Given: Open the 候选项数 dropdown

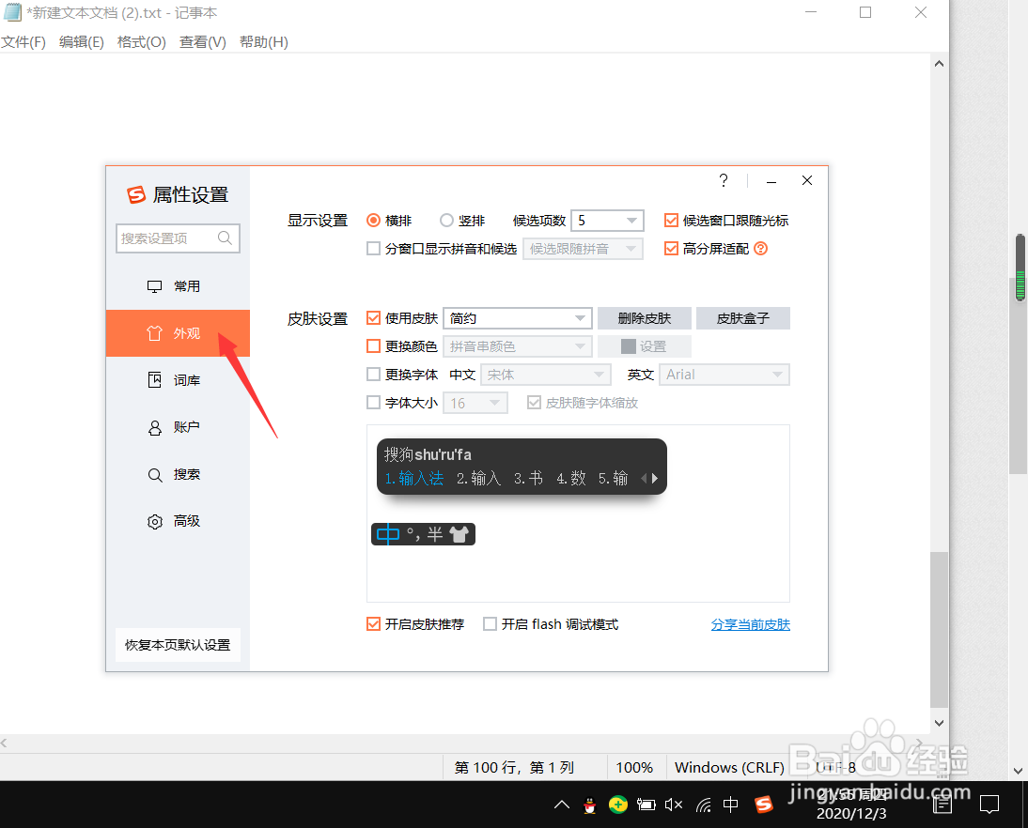Looking at the screenshot, I should 633,220.
